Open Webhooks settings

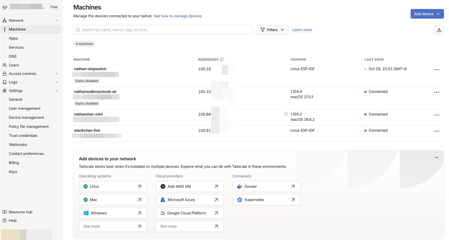18,145
